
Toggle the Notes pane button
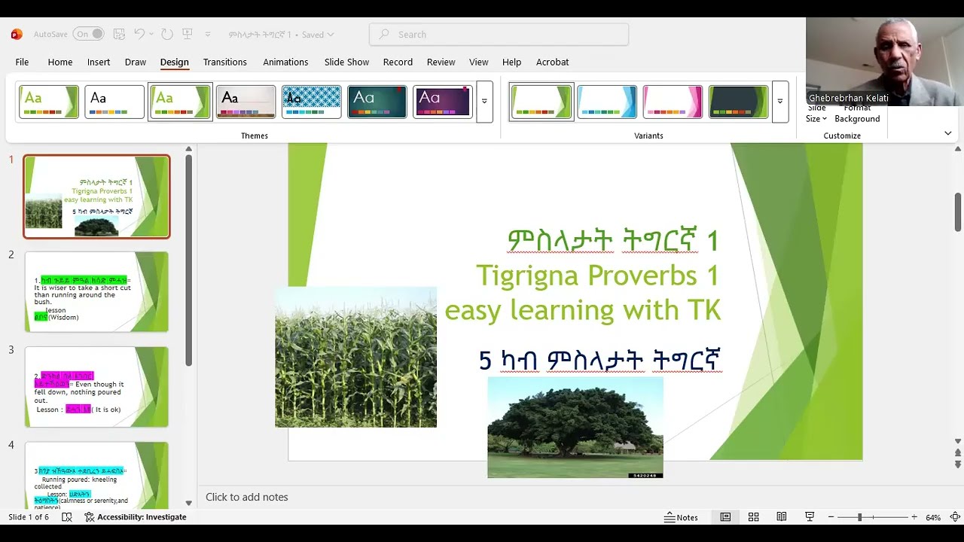point(682,517)
